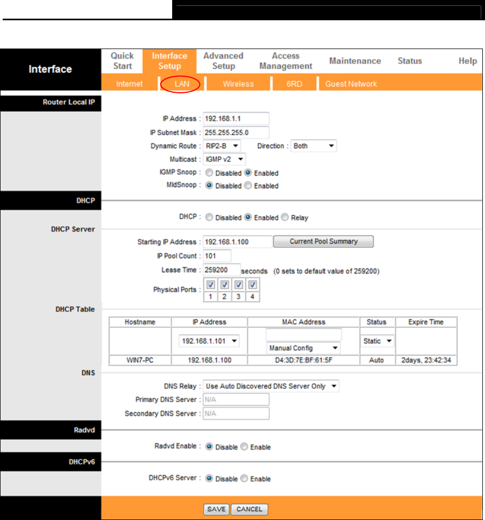Screen dimensions: 485x520
Task: Expand the Direction dropdown set to Both
Action: pyautogui.click(x=313, y=146)
